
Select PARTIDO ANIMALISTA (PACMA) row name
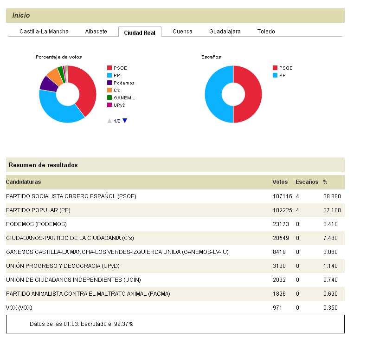click(x=88, y=294)
